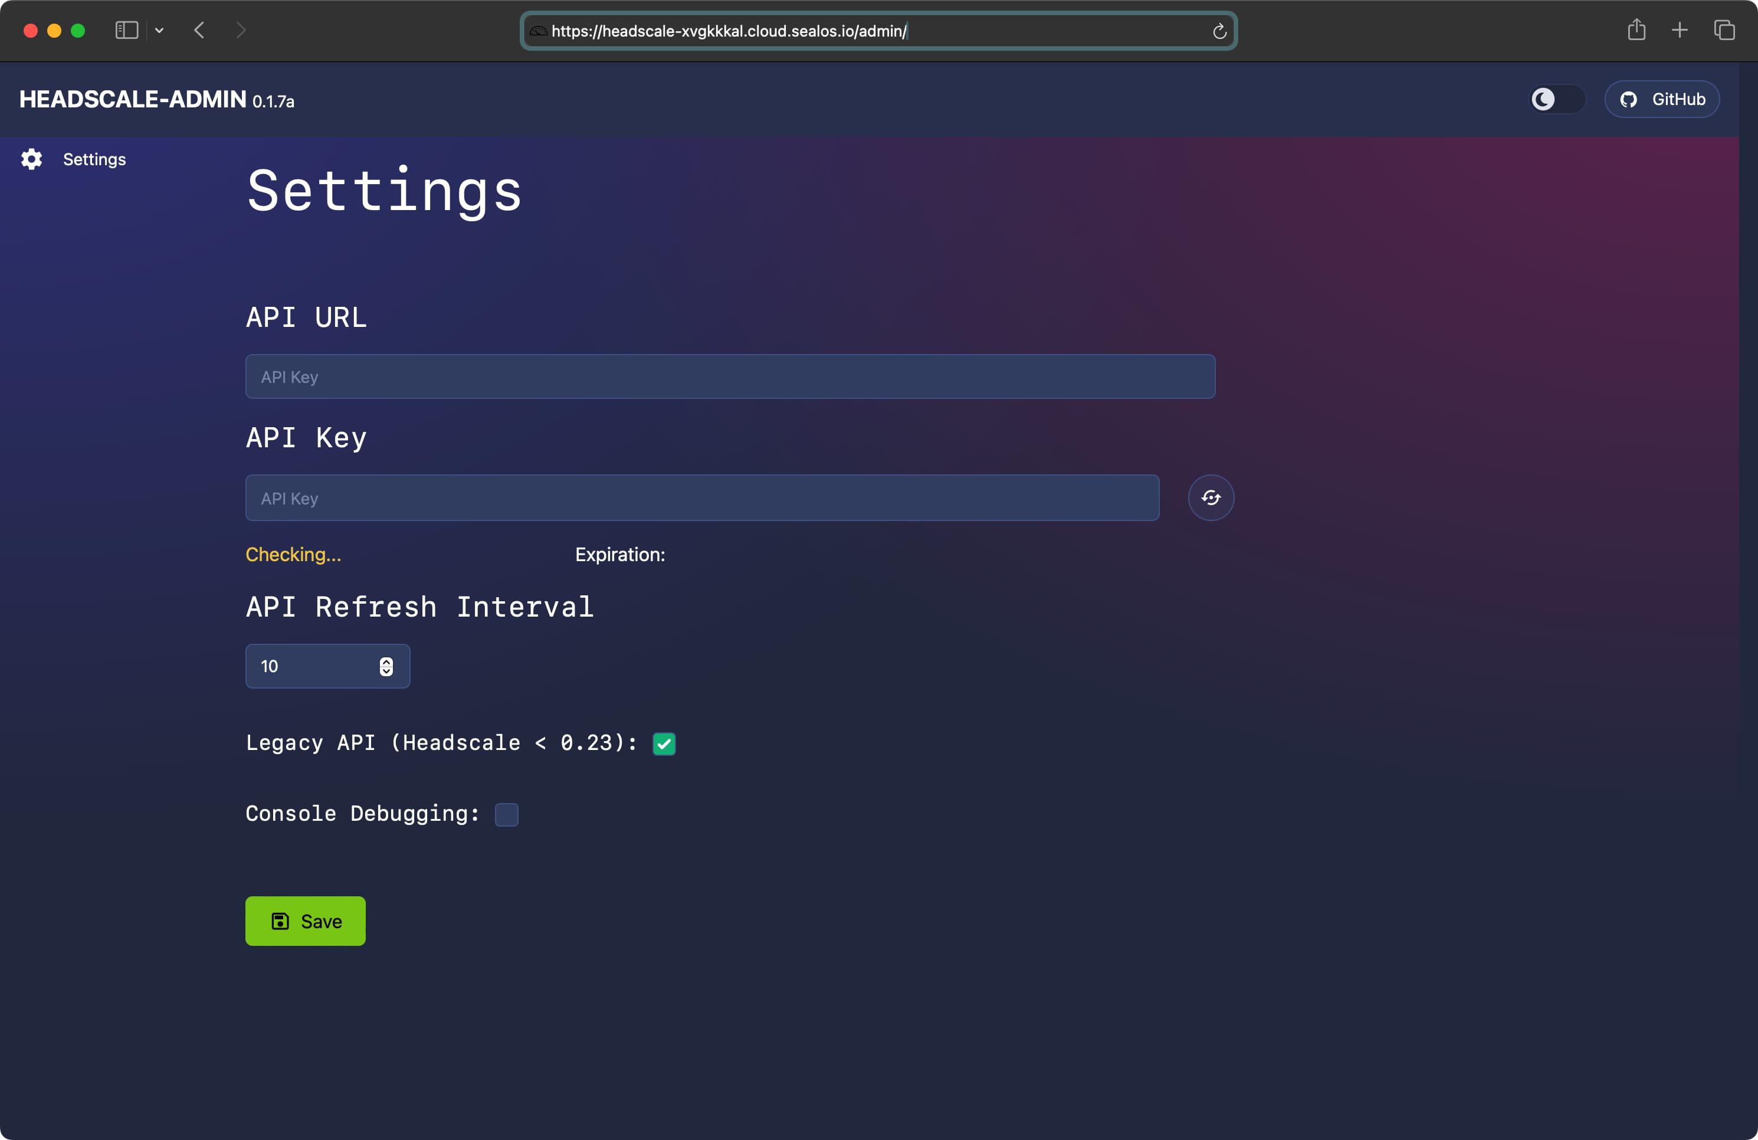Click the API URL input field
Viewport: 1758px width, 1140px height.
coord(729,377)
